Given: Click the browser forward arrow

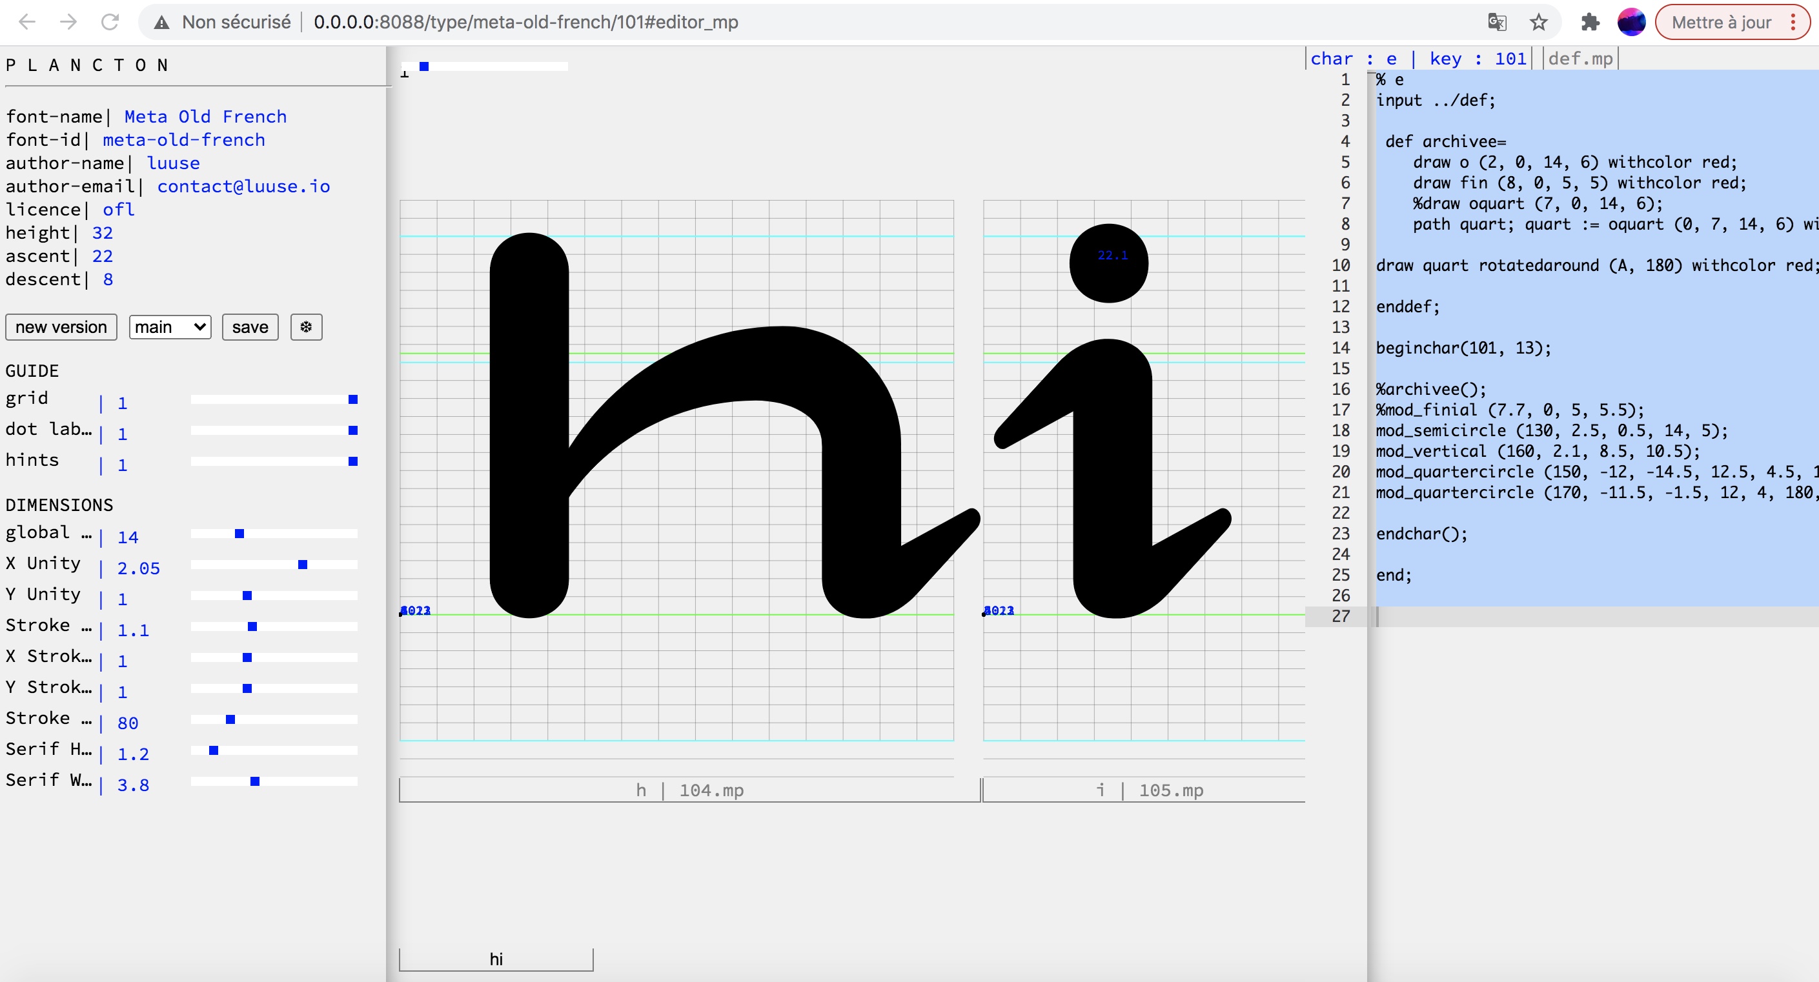Looking at the screenshot, I should [x=68, y=22].
